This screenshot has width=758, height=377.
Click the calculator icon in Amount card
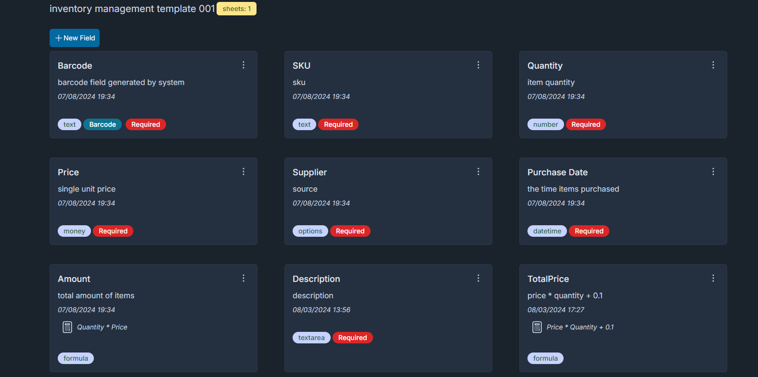click(x=67, y=327)
